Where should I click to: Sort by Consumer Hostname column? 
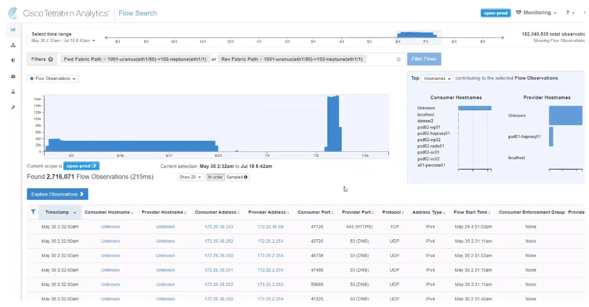pyautogui.click(x=109, y=212)
